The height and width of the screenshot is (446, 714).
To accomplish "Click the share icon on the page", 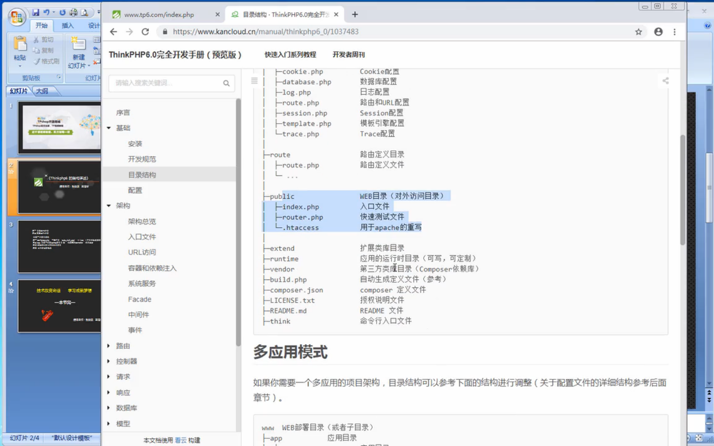I will pos(666,81).
